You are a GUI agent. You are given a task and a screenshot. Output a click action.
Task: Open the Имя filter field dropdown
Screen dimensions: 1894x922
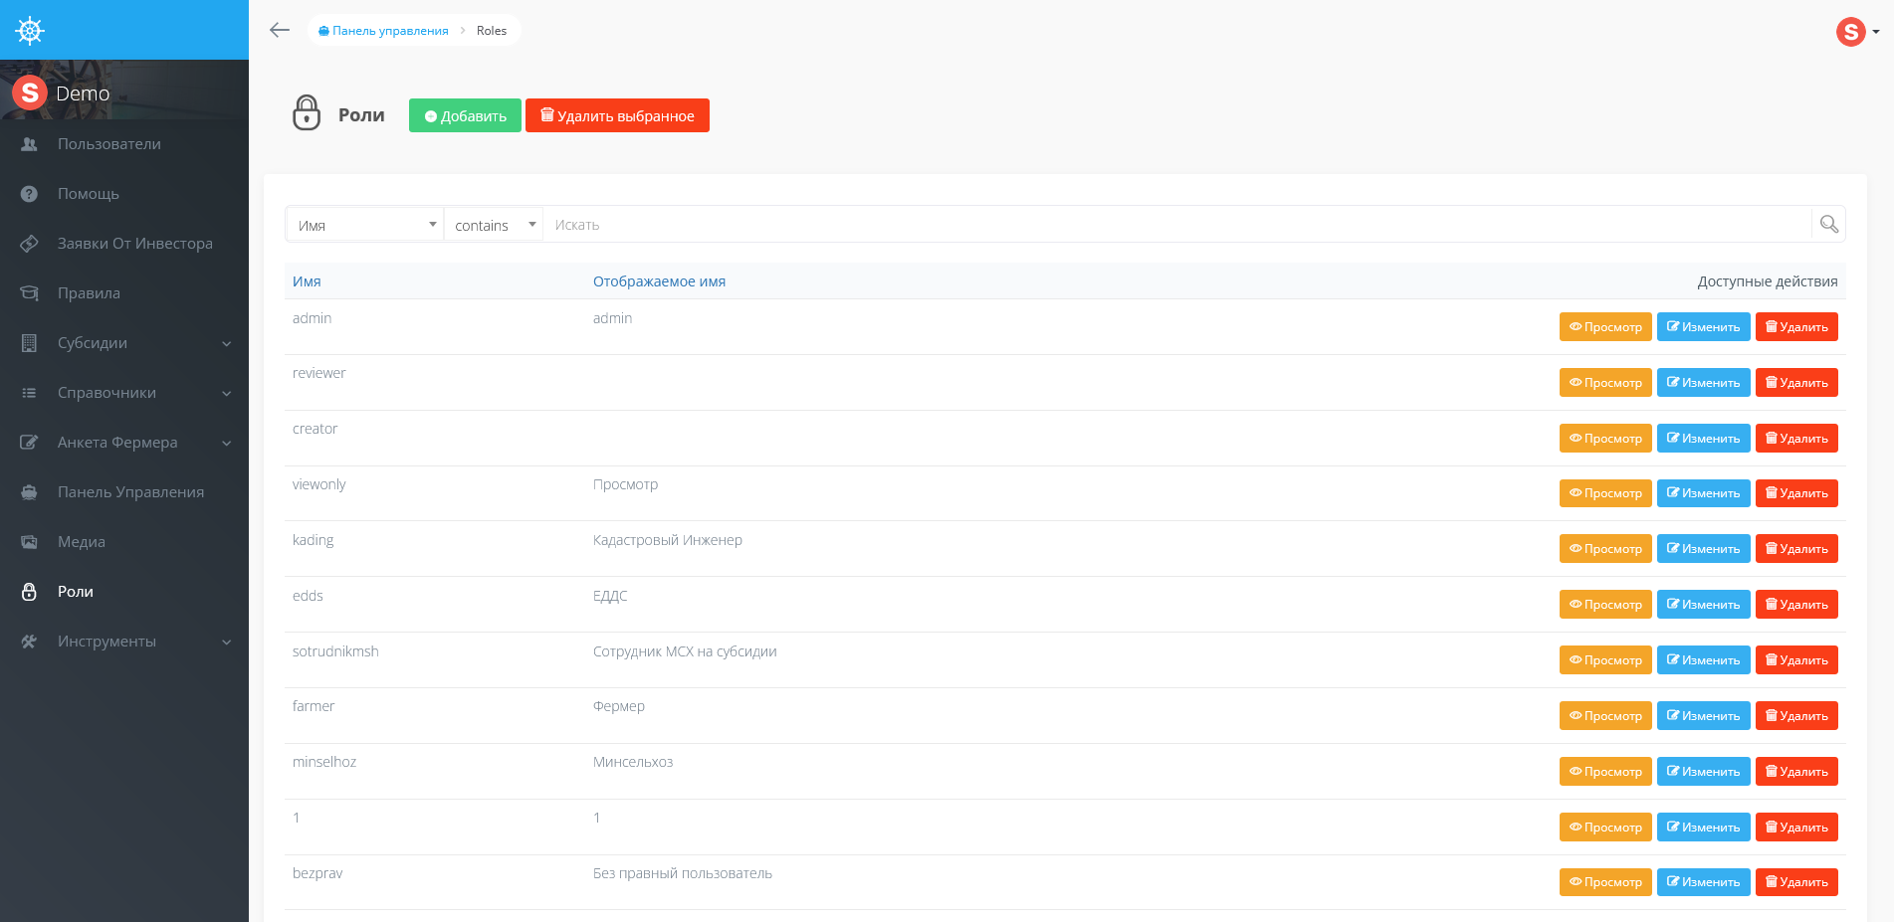tap(364, 225)
